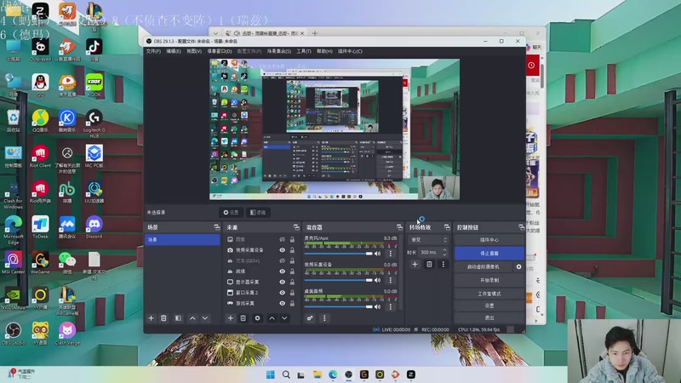Toggle visibility of 视频采集设备 source
Viewport: 681px width, 383px height.
pos(283,250)
